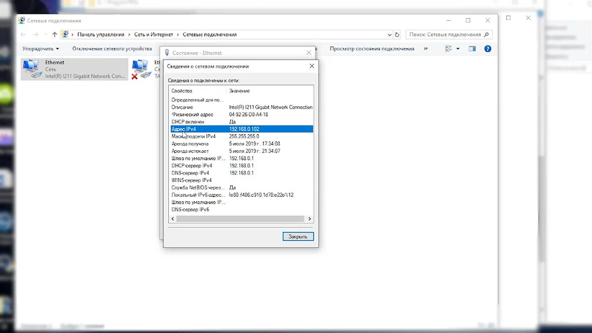Expand the address bar history dropdown

tap(389, 35)
